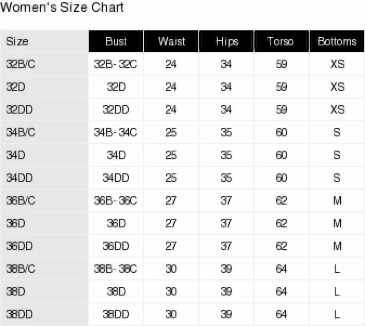
Task: Click the XS bottoms cell for 32D
Action: pyautogui.click(x=337, y=87)
